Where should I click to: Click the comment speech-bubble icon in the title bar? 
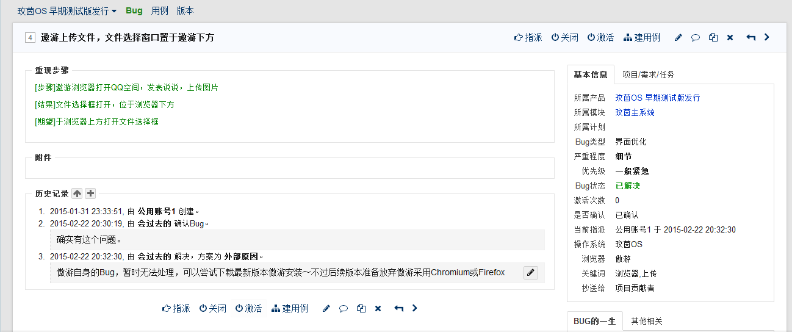click(695, 38)
